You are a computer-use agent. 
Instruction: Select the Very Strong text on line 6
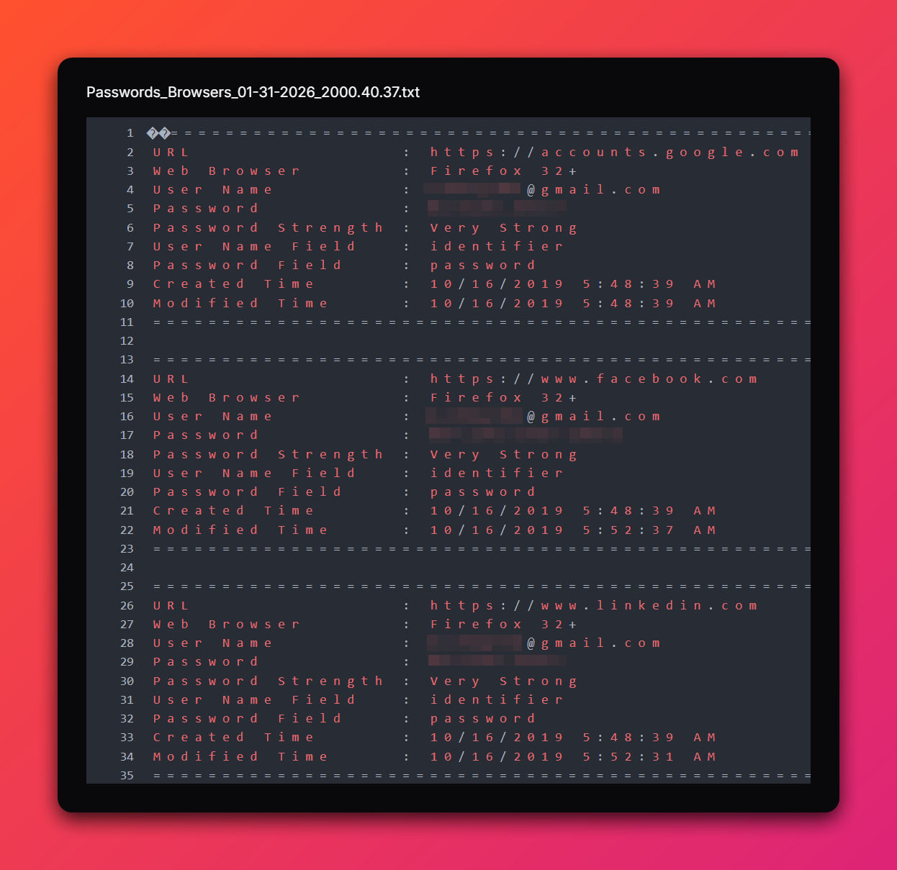tap(503, 227)
